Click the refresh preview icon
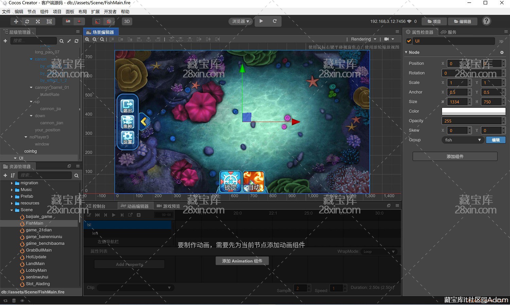Image resolution: width=510 pixels, height=305 pixels. coord(275,21)
